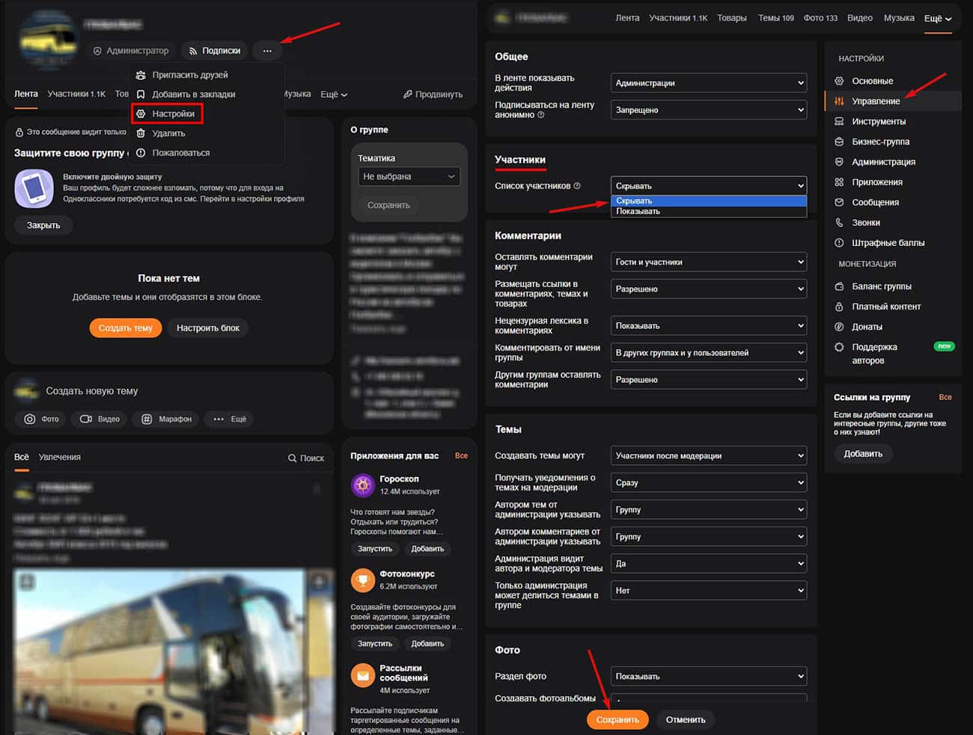Image resolution: width=973 pixels, height=735 pixels.
Task: Click the Настроить блок button
Action: tap(208, 327)
